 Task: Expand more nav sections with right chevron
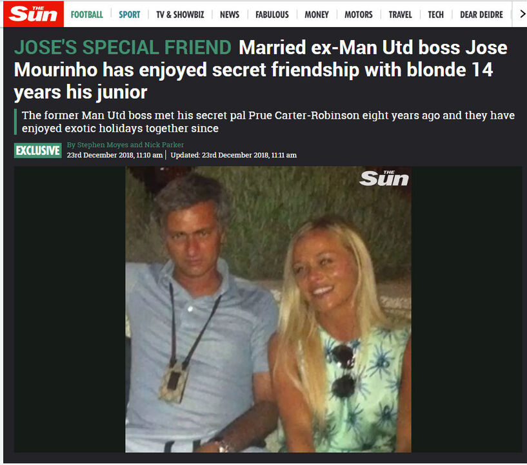click(x=522, y=14)
